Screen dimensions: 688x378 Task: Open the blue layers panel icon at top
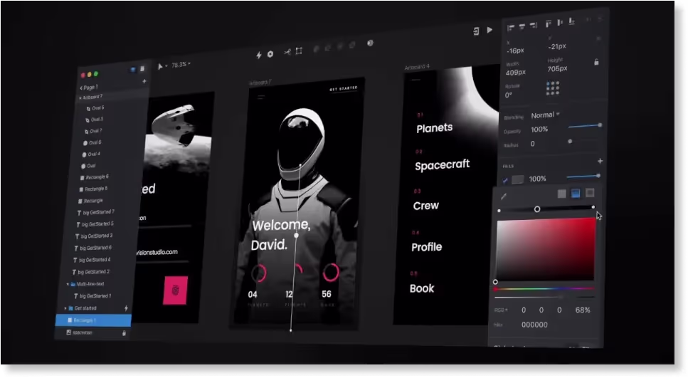pyautogui.click(x=133, y=70)
